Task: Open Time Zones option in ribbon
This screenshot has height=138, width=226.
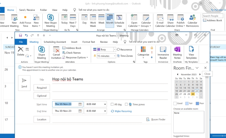Action: 125,56
